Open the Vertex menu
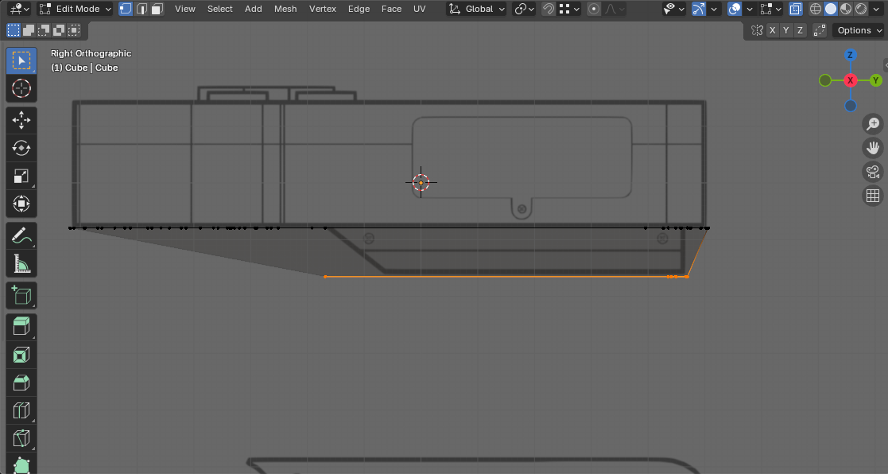The height and width of the screenshot is (474, 888). (322, 9)
